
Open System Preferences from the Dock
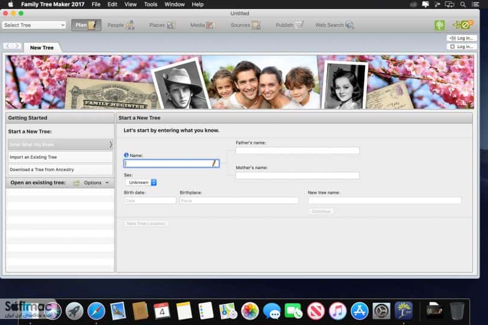(x=381, y=311)
